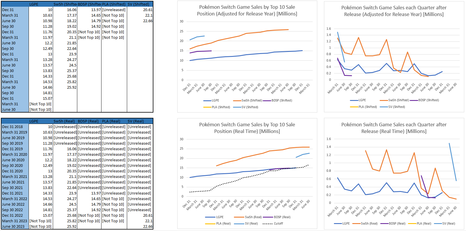Select title of each Quarter Real Time chart
The width and height of the screenshot is (466, 231).
(x=394, y=128)
